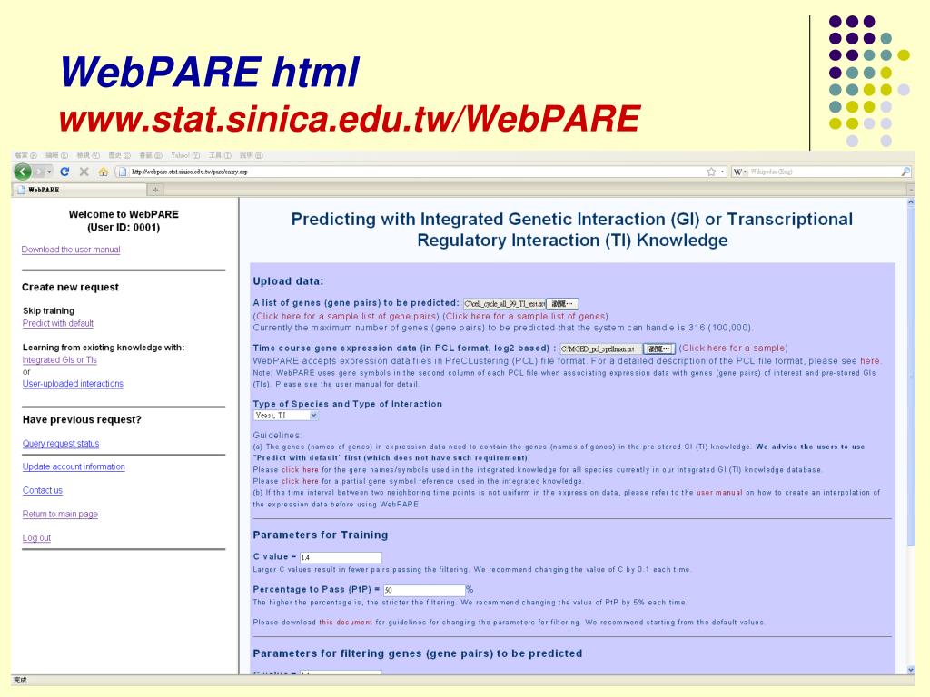The width and height of the screenshot is (930, 697).
Task: Click 'Welcome to WebPARE' sidebar text
Action: point(124,214)
